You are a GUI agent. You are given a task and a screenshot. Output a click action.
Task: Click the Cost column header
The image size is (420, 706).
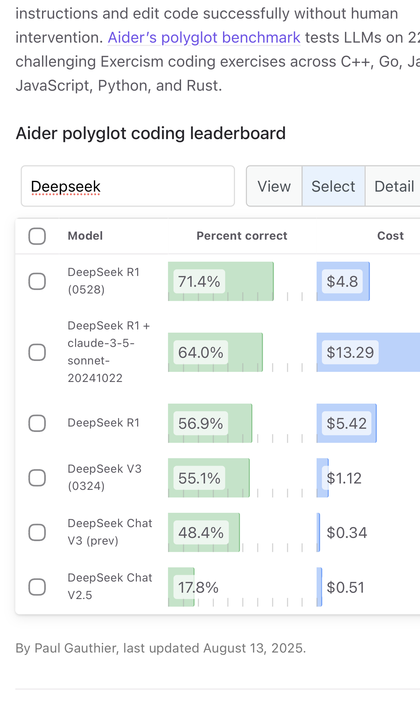(390, 236)
